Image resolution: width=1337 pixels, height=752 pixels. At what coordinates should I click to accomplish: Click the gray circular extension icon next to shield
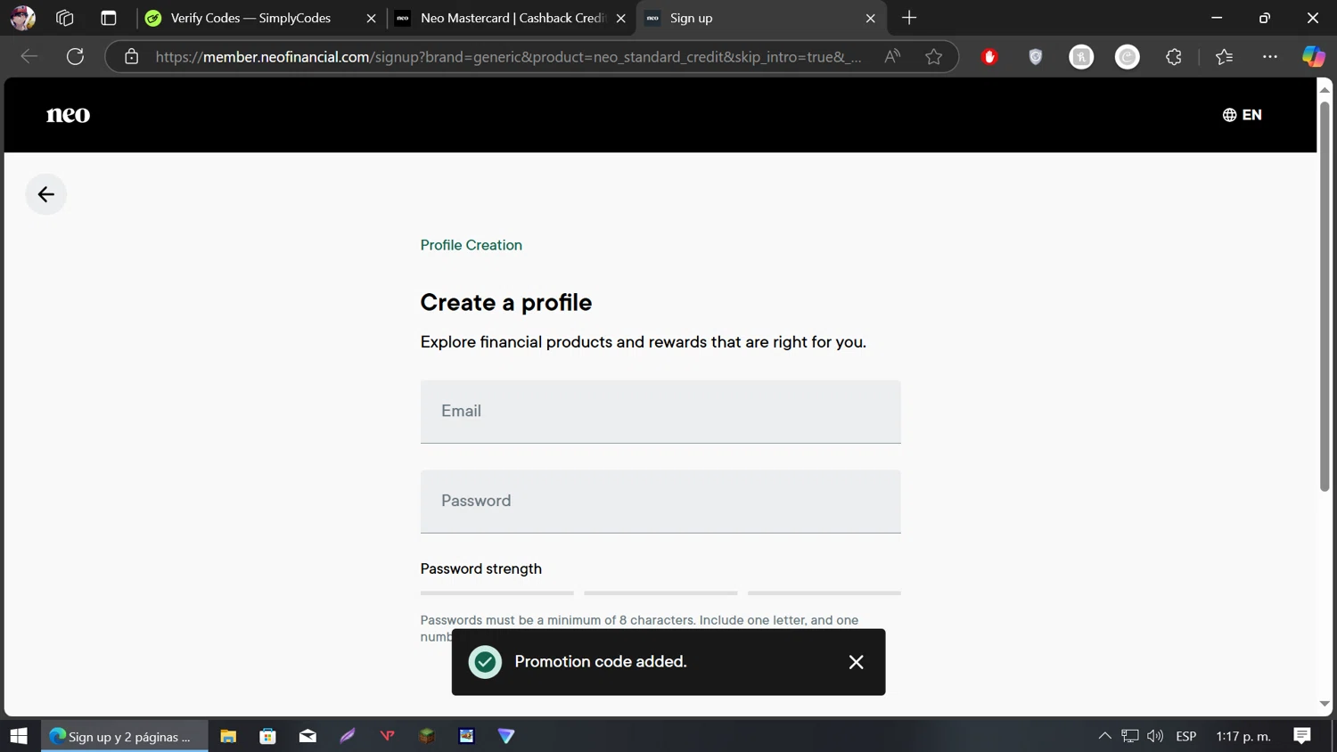(x=1081, y=57)
